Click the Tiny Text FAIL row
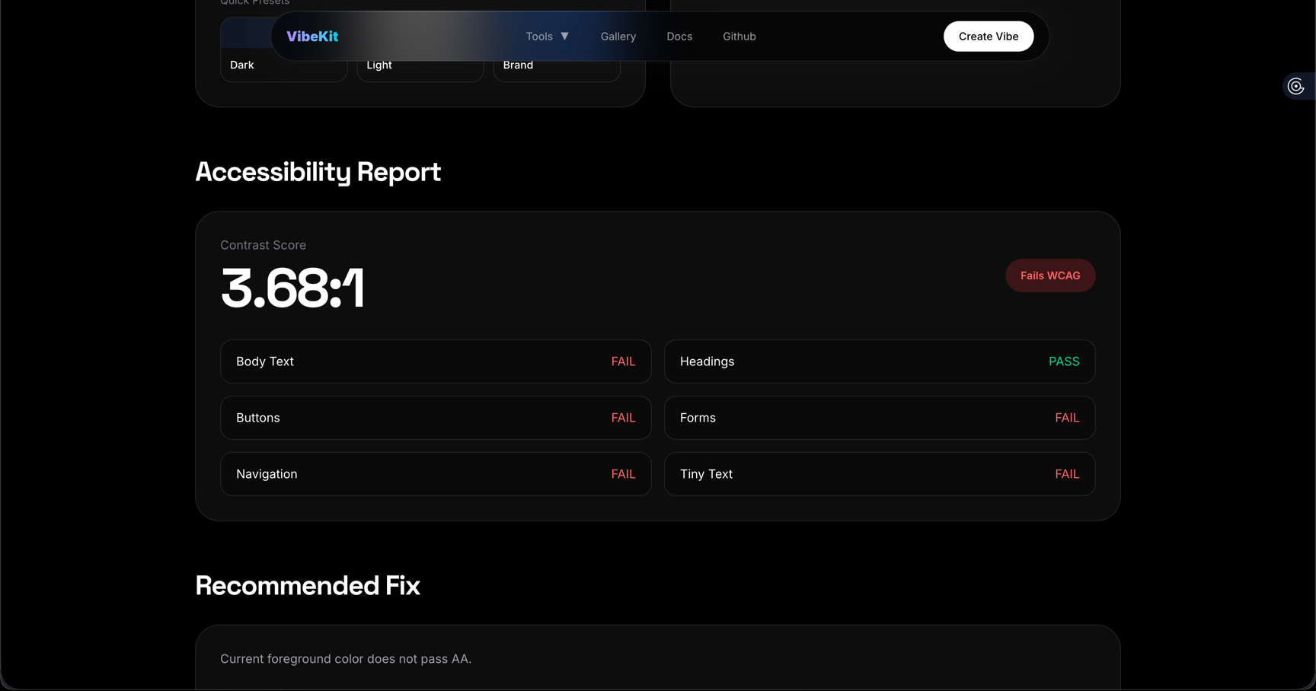The image size is (1316, 691). click(880, 474)
